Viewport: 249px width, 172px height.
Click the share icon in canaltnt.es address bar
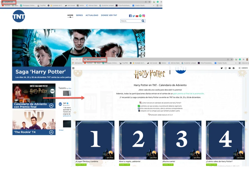(x=146, y=2)
